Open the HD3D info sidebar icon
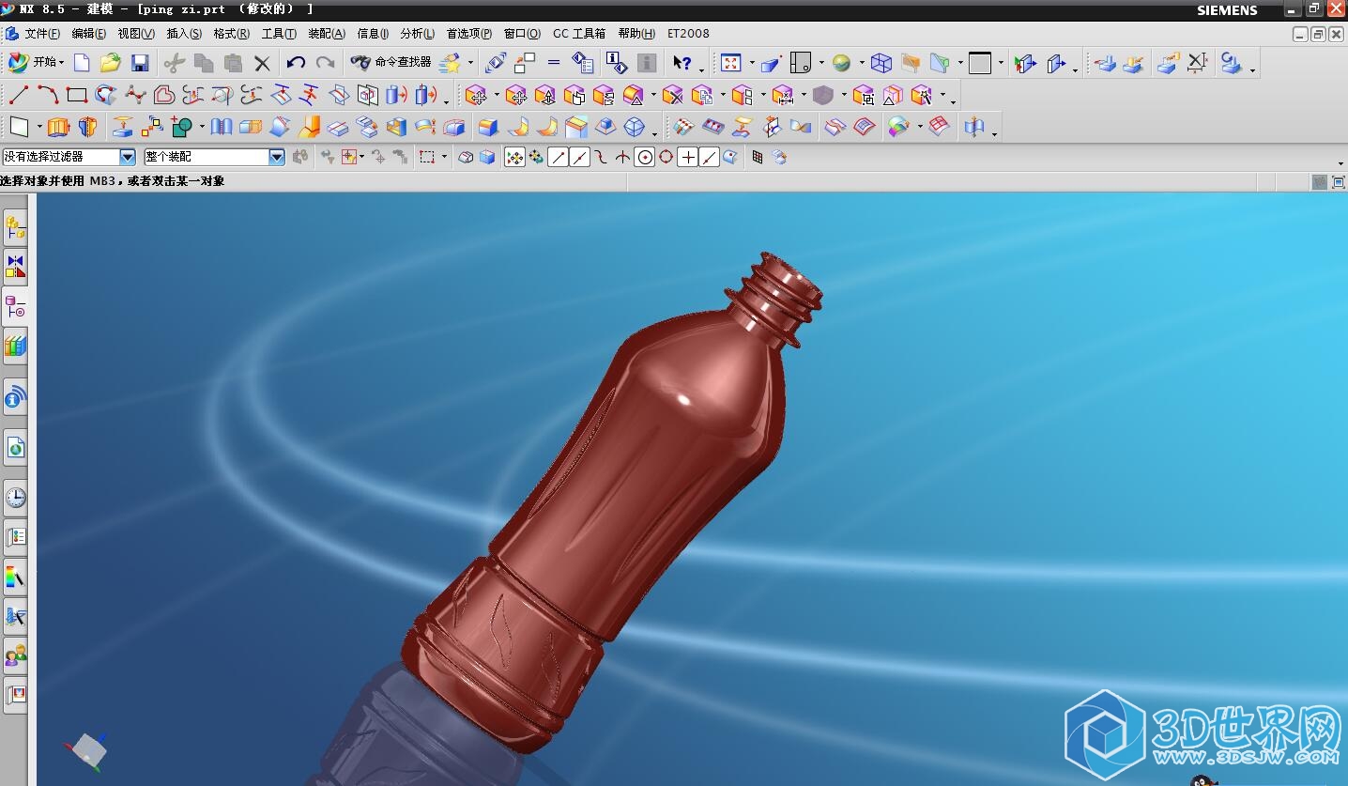The image size is (1348, 786). pyautogui.click(x=15, y=399)
